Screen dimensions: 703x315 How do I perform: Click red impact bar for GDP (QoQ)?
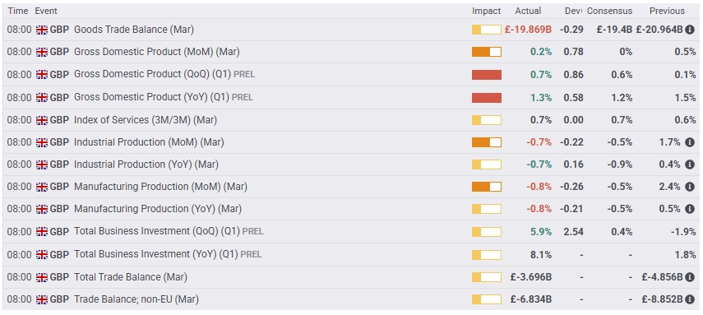point(487,75)
